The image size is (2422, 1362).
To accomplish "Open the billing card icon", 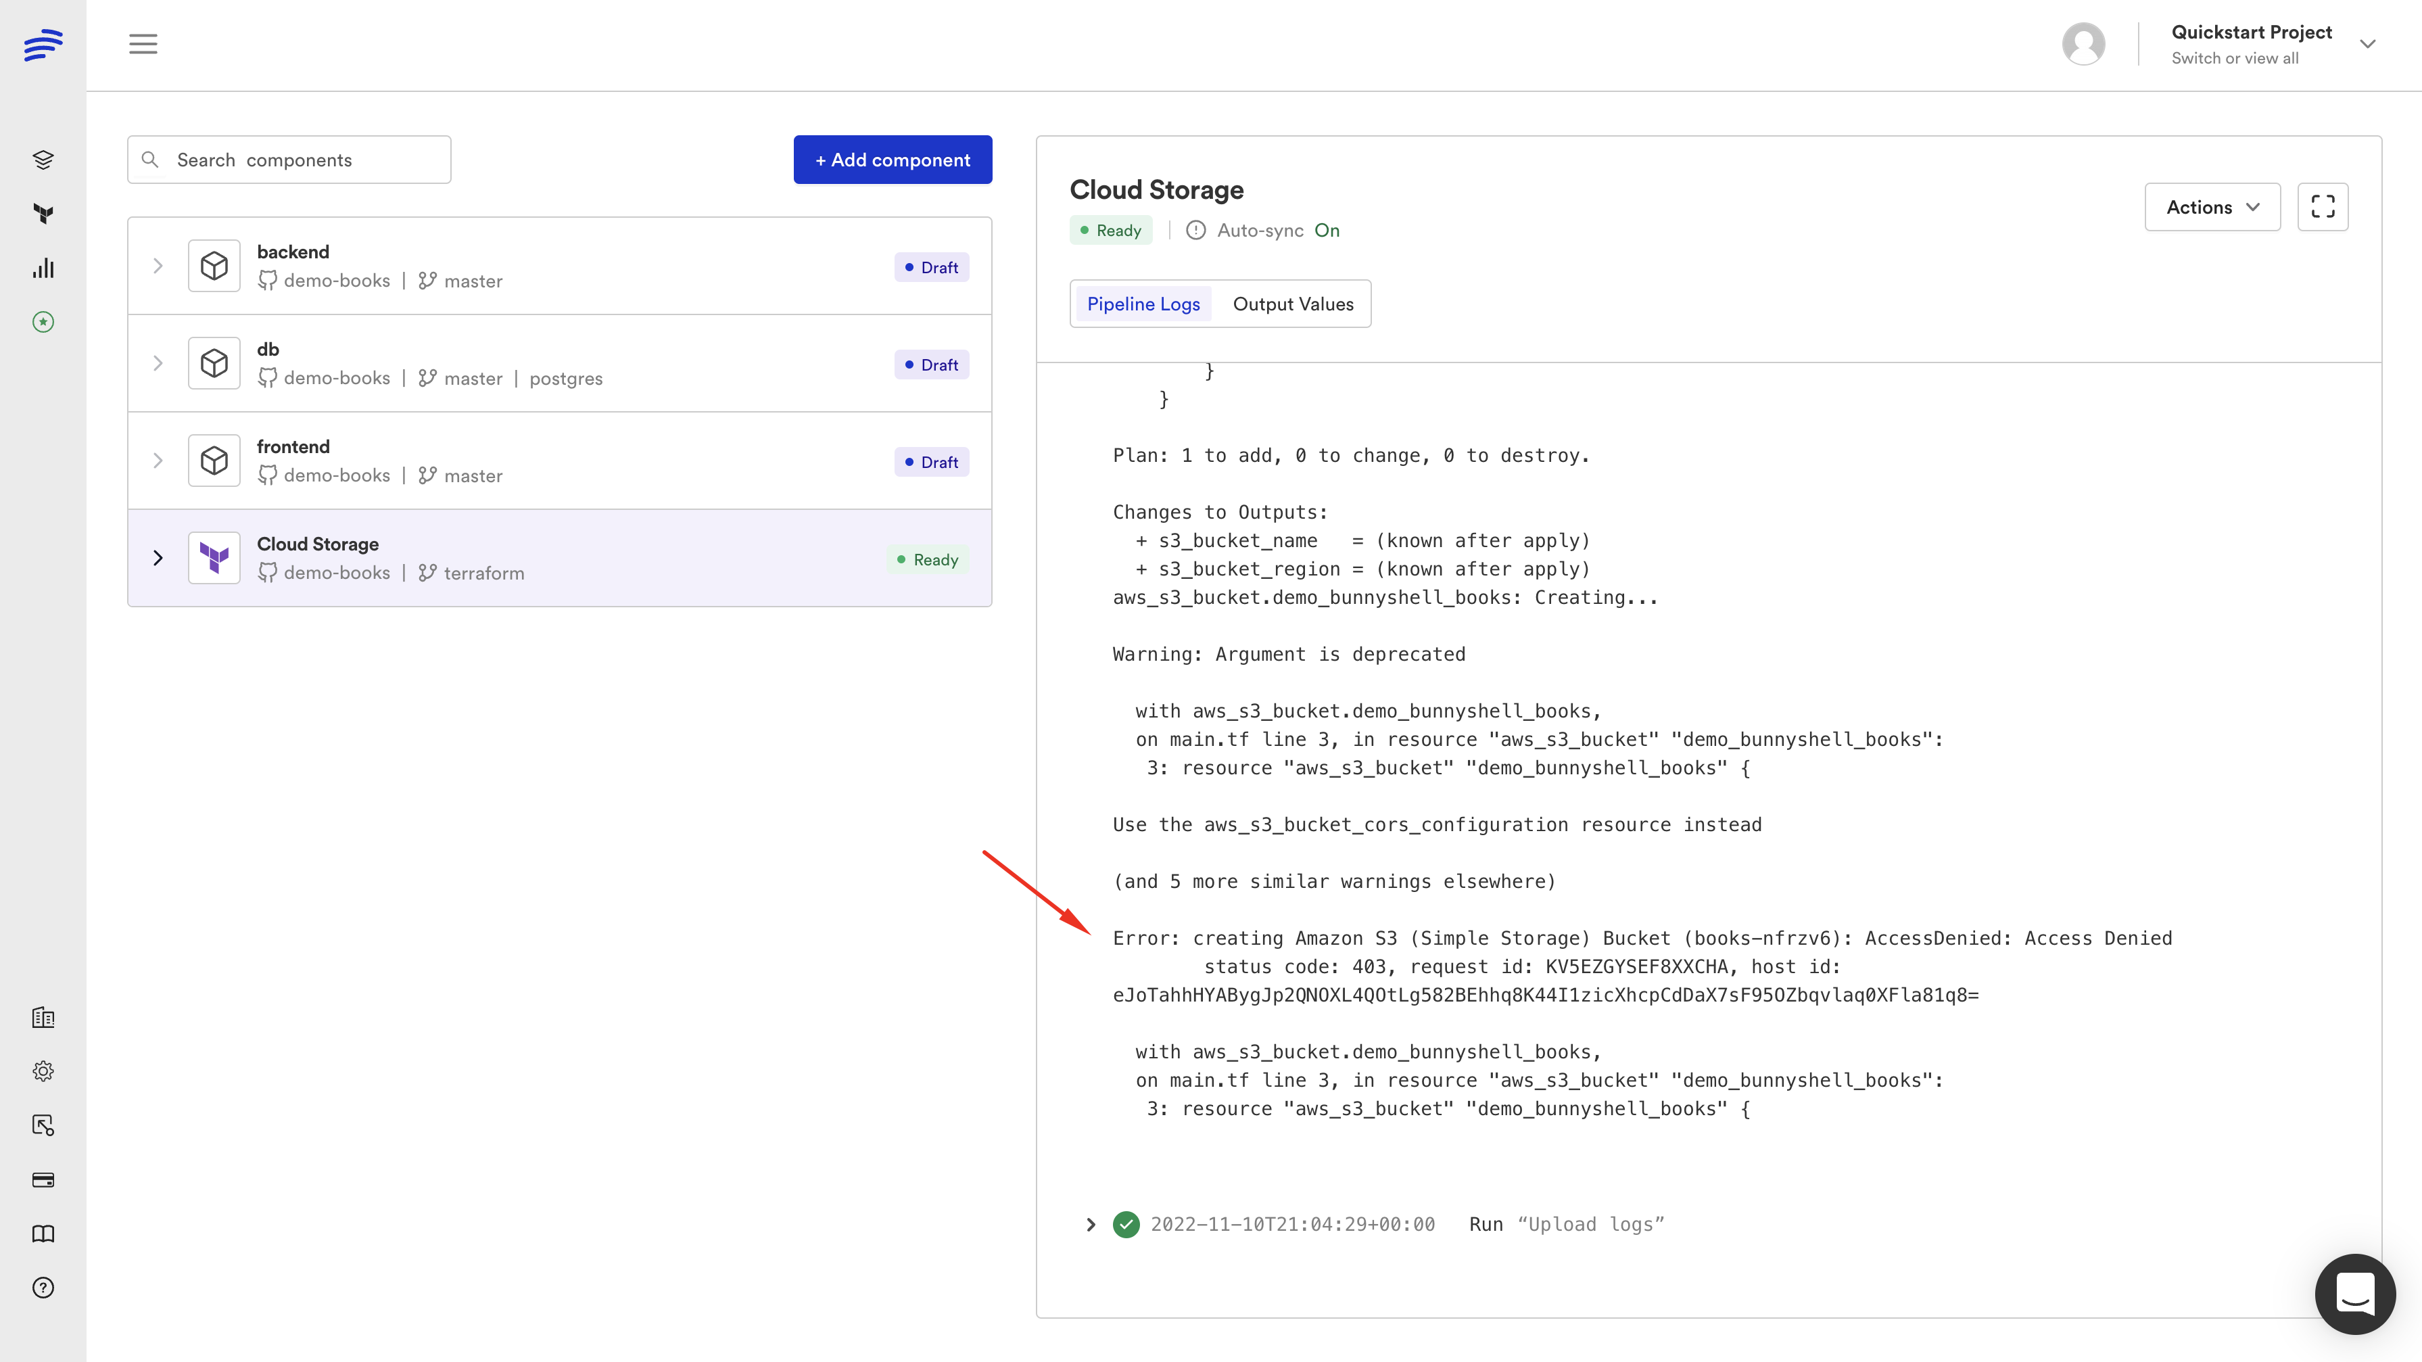I will [x=43, y=1179].
